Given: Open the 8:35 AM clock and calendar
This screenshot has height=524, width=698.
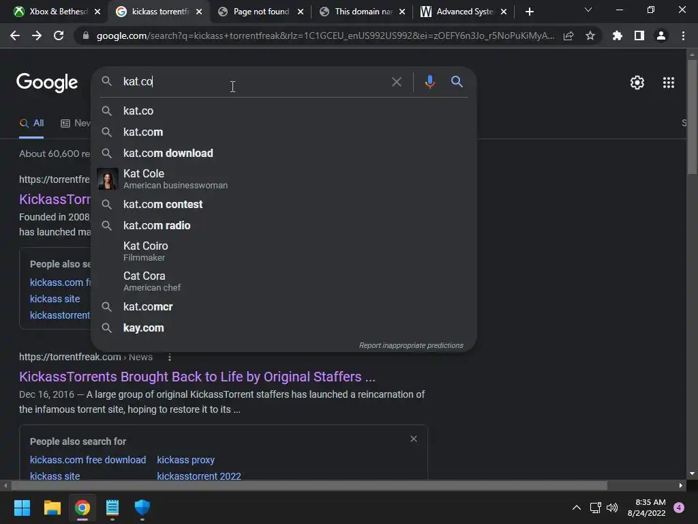Looking at the screenshot, I should (646, 508).
